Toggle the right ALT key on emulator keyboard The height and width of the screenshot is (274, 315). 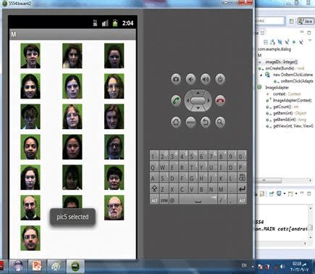(x=242, y=200)
